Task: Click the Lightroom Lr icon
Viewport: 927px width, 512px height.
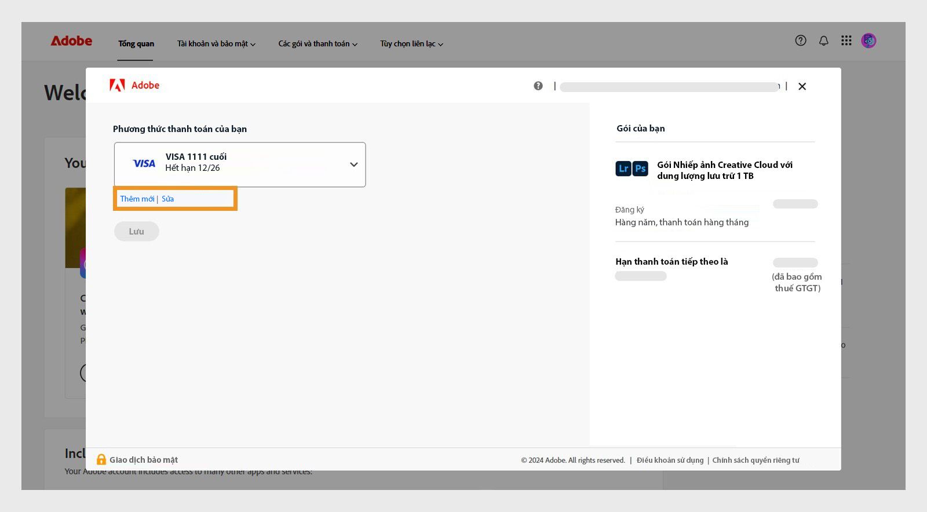Action: [623, 169]
